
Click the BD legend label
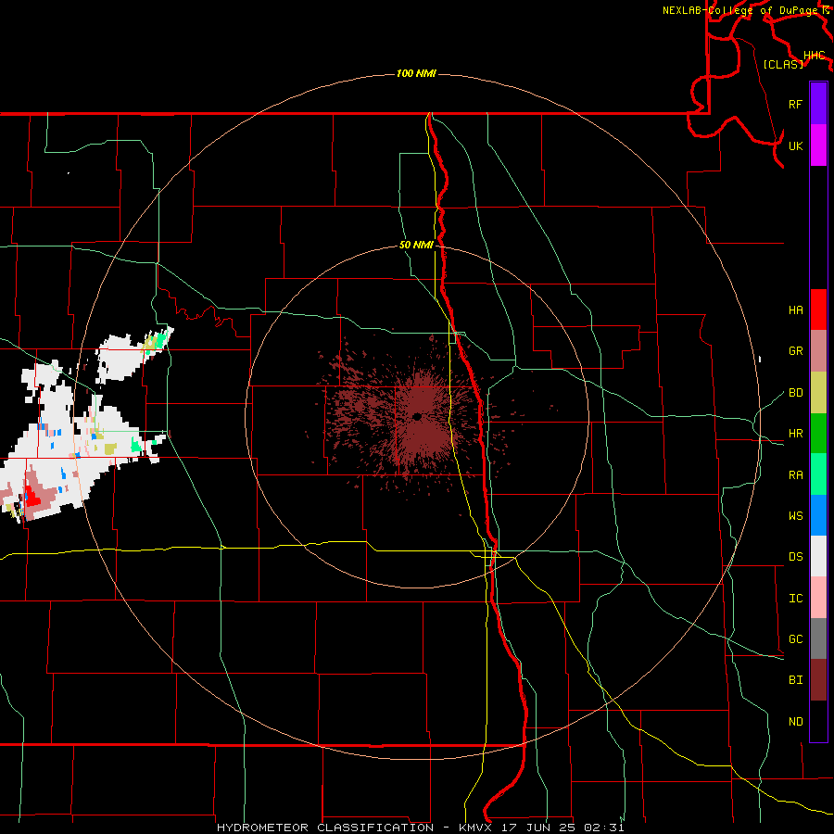click(x=795, y=392)
